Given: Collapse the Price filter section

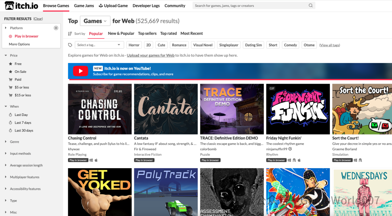Looking at the screenshot, I should [6, 55].
